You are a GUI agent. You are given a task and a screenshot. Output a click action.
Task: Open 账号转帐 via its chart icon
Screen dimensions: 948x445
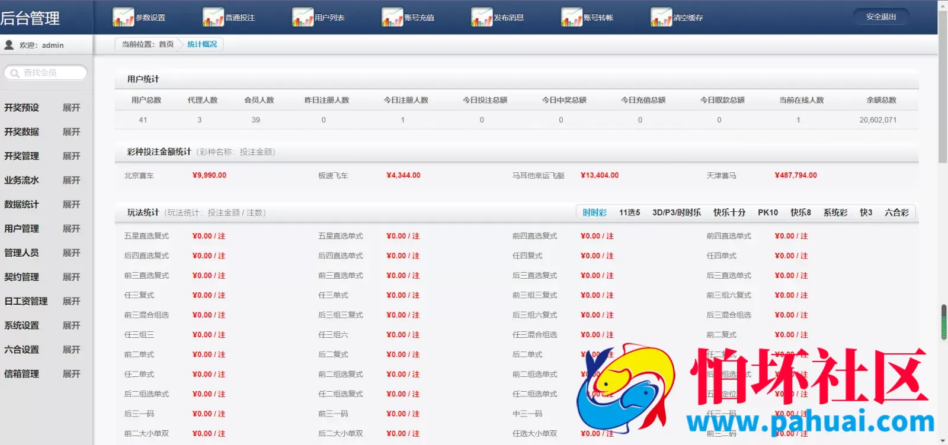pyautogui.click(x=572, y=17)
